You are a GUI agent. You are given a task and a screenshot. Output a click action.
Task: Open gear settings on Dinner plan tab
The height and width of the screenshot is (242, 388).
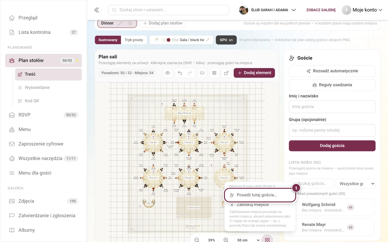(130, 23)
